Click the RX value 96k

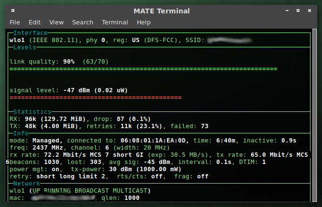(31, 119)
